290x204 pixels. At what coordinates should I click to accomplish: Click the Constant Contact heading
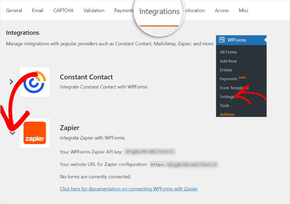[x=86, y=77]
